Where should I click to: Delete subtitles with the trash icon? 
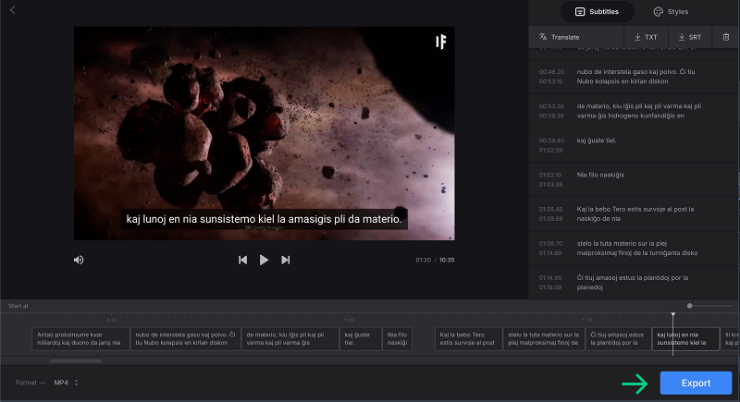pyautogui.click(x=726, y=37)
